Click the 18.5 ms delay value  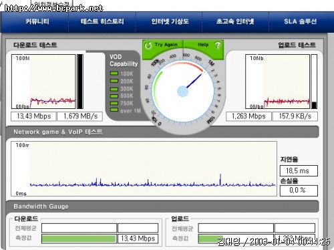point(299,171)
